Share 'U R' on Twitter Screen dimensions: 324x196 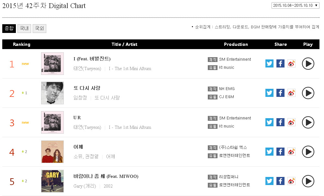point(269,122)
